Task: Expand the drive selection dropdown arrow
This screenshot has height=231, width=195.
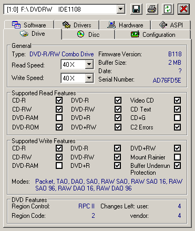Action: pos(121,9)
